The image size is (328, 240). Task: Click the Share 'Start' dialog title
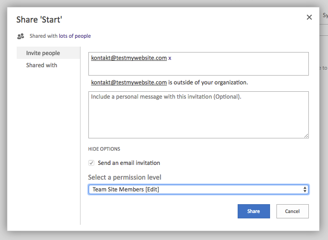pyautogui.click(x=39, y=20)
